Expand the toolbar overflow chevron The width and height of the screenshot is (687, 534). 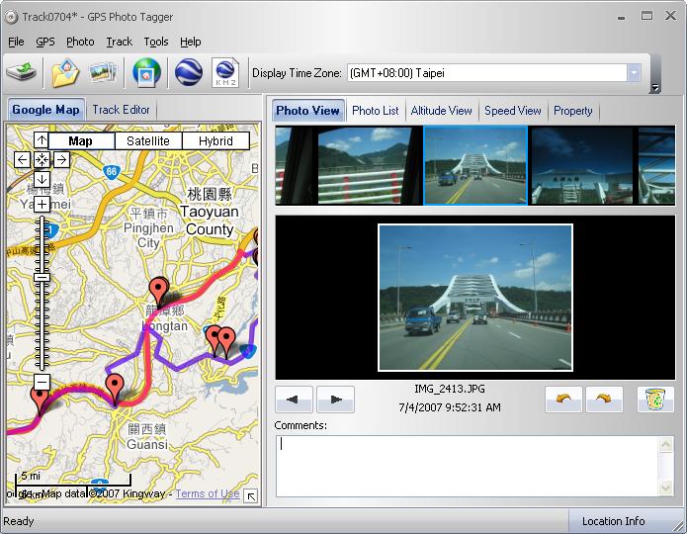click(654, 88)
